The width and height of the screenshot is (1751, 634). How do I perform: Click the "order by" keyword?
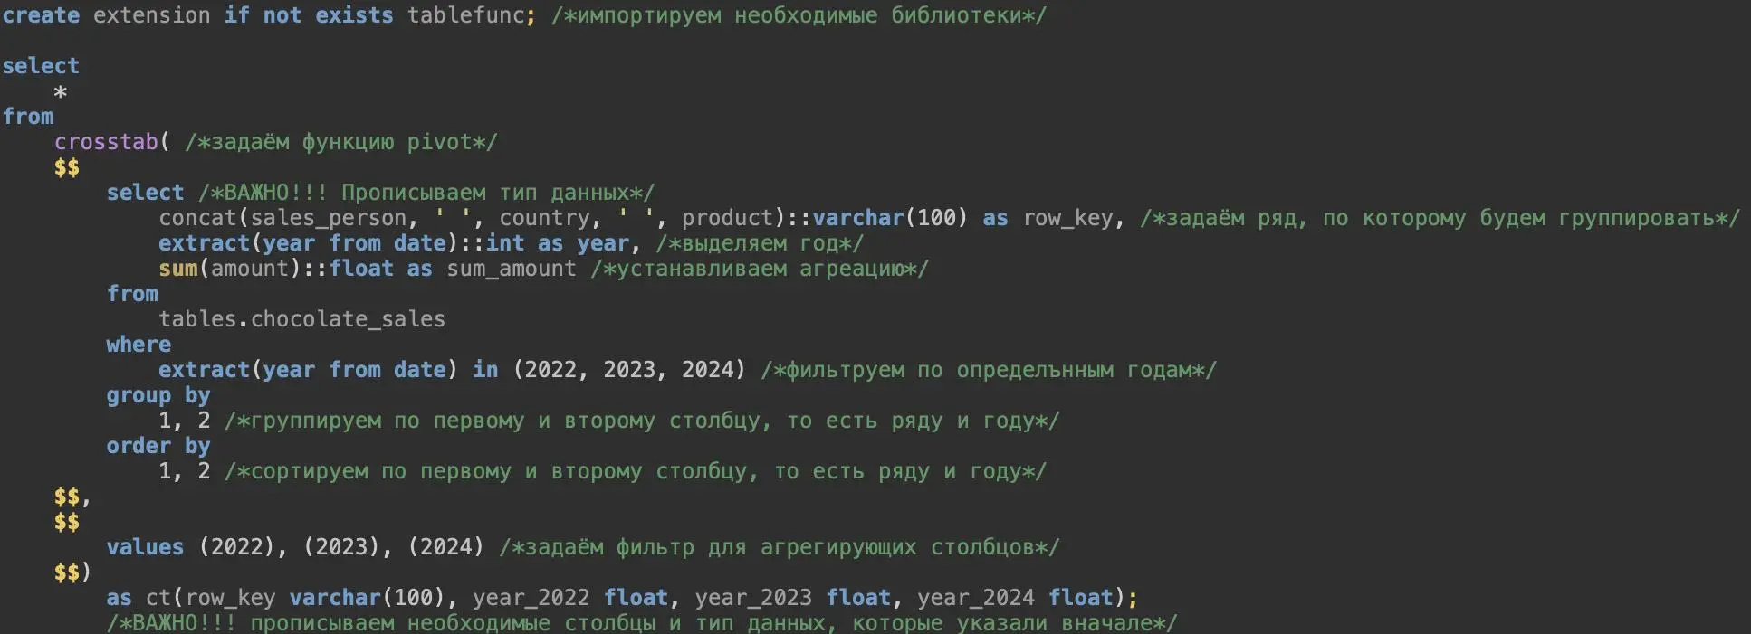click(x=158, y=446)
